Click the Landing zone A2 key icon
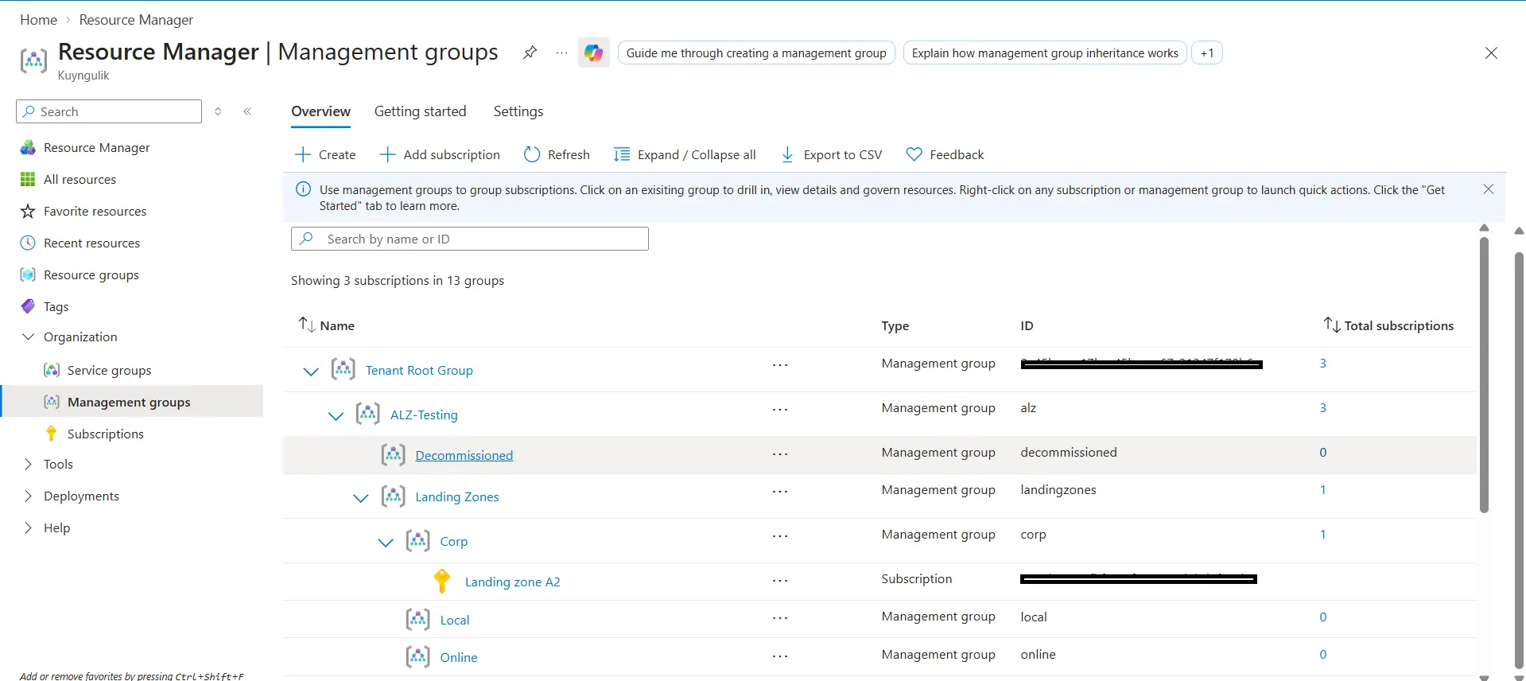Image resolution: width=1526 pixels, height=681 pixels. tap(442, 581)
